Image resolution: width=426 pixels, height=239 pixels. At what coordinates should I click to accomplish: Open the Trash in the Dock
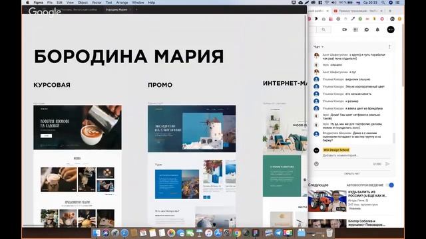point(329,233)
